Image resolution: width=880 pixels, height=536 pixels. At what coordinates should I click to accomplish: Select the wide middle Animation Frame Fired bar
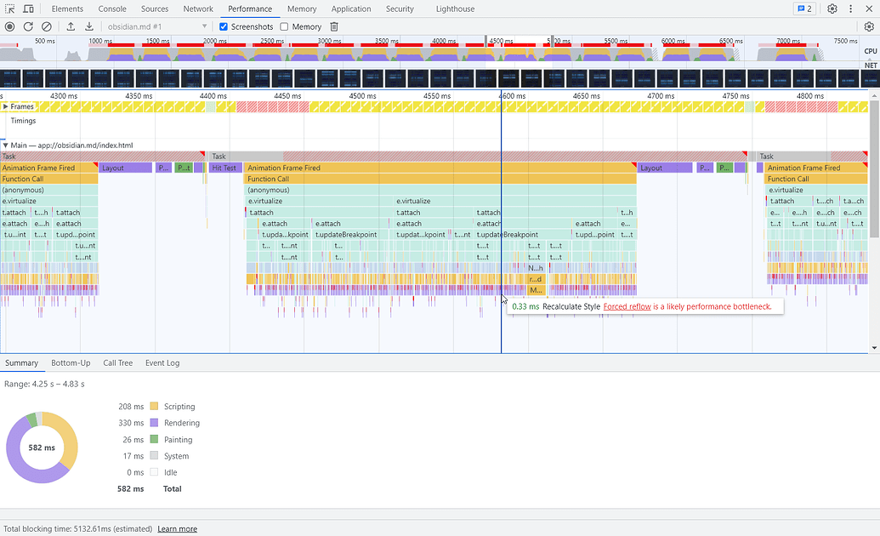[440, 168]
